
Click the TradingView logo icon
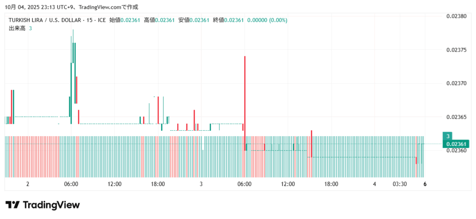pyautogui.click(x=12, y=205)
